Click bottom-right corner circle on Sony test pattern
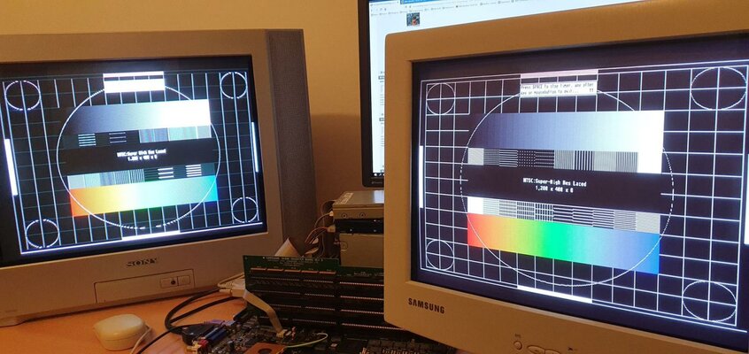 (x=245, y=209)
